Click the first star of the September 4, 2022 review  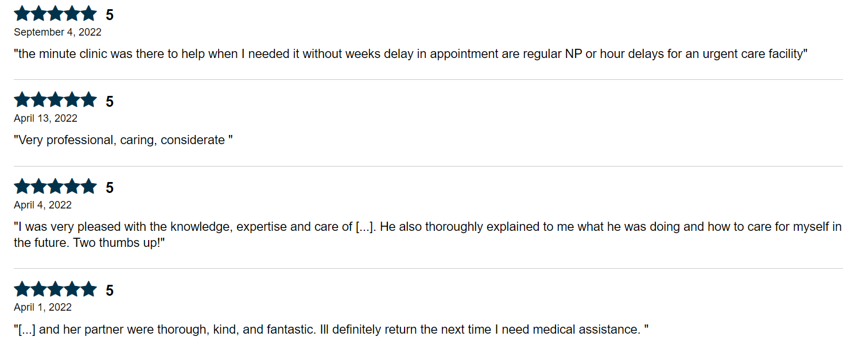click(x=22, y=14)
